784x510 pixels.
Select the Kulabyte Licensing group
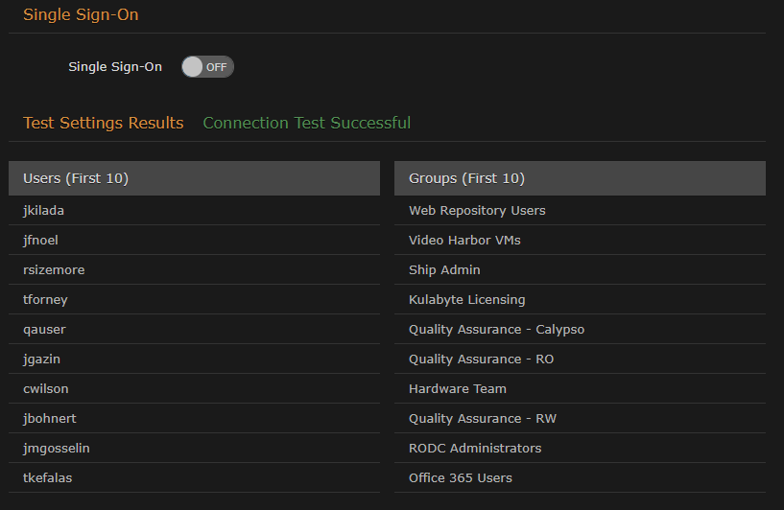tap(466, 299)
